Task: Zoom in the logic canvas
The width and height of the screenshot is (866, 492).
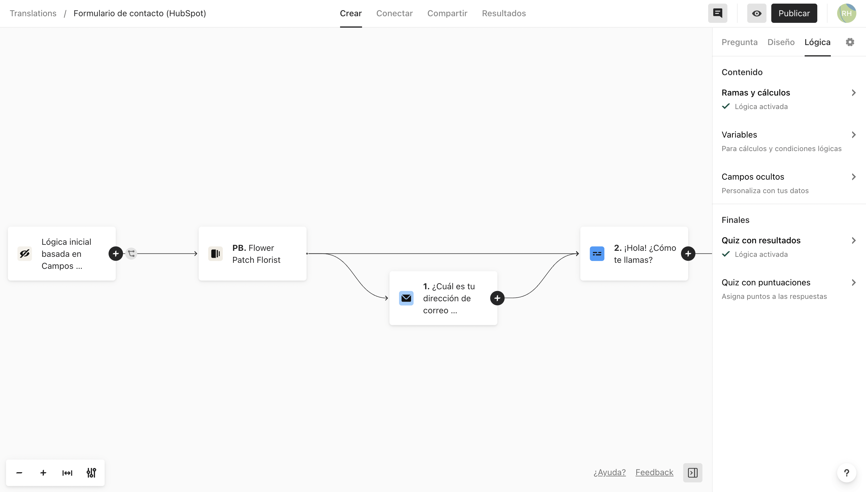Action: pos(43,473)
